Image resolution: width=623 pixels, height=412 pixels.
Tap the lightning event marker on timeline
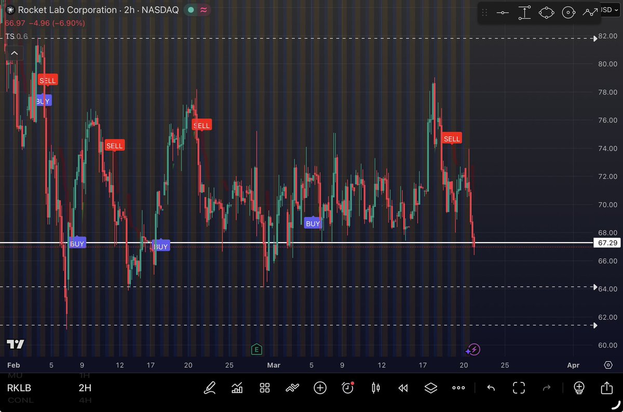point(473,350)
